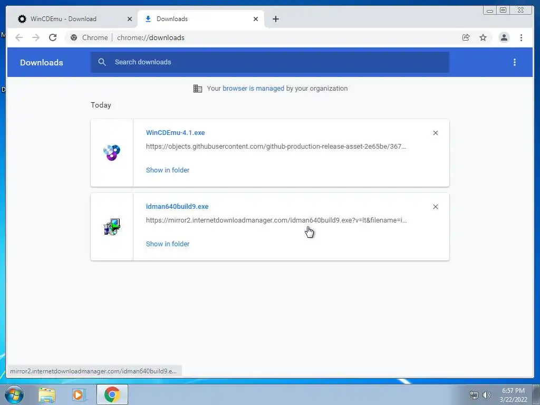Open WinCDEmu-4.1.exe file link
This screenshot has height=405, width=540.
click(x=175, y=132)
